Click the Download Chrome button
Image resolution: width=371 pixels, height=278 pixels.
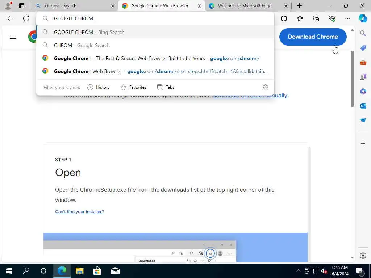pyautogui.click(x=313, y=37)
